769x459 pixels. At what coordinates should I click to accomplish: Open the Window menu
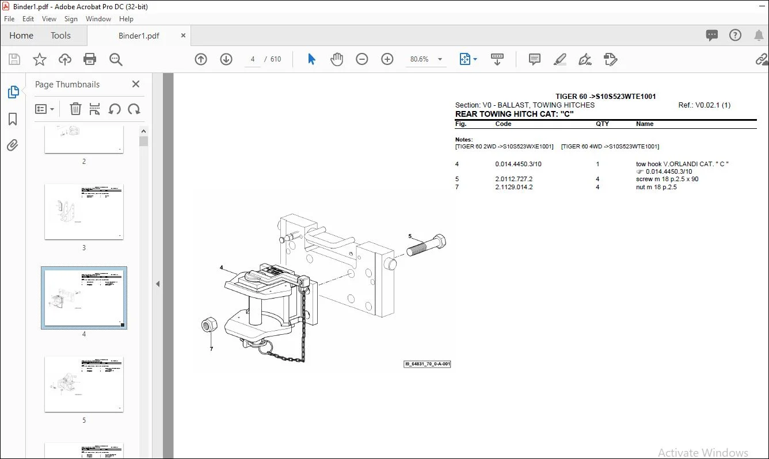[x=98, y=19]
